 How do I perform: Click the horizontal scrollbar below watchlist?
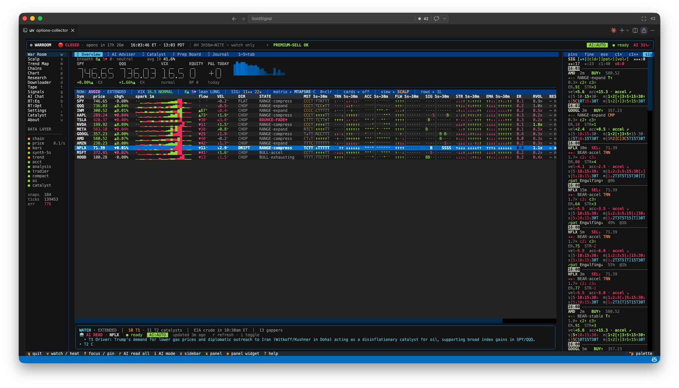tap(288, 321)
